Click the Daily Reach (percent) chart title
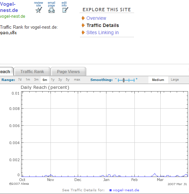This screenshot has height=194, width=189. click(x=45, y=87)
